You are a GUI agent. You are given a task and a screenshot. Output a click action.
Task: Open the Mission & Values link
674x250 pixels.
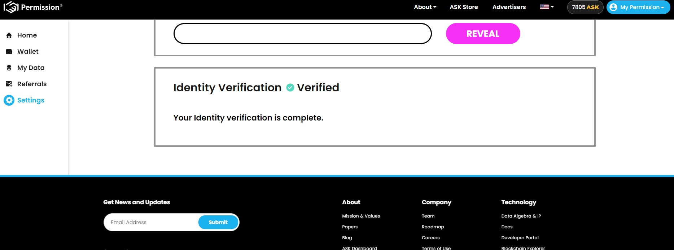(361, 216)
